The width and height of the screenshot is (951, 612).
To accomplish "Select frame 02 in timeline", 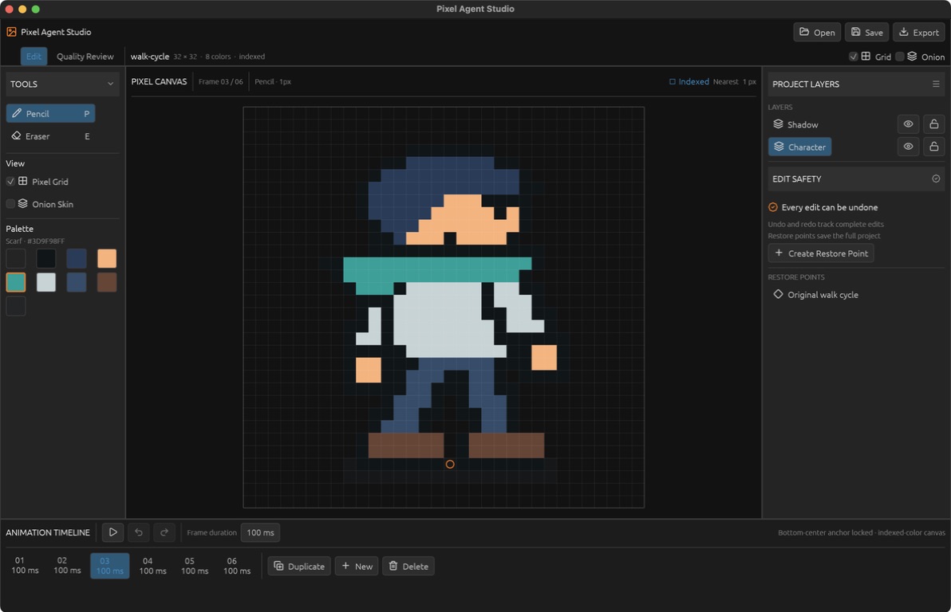I will click(x=67, y=566).
